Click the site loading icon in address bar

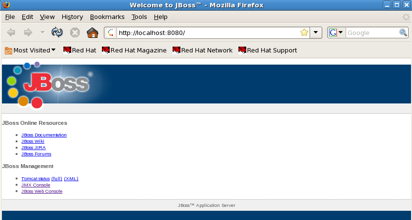[111, 33]
